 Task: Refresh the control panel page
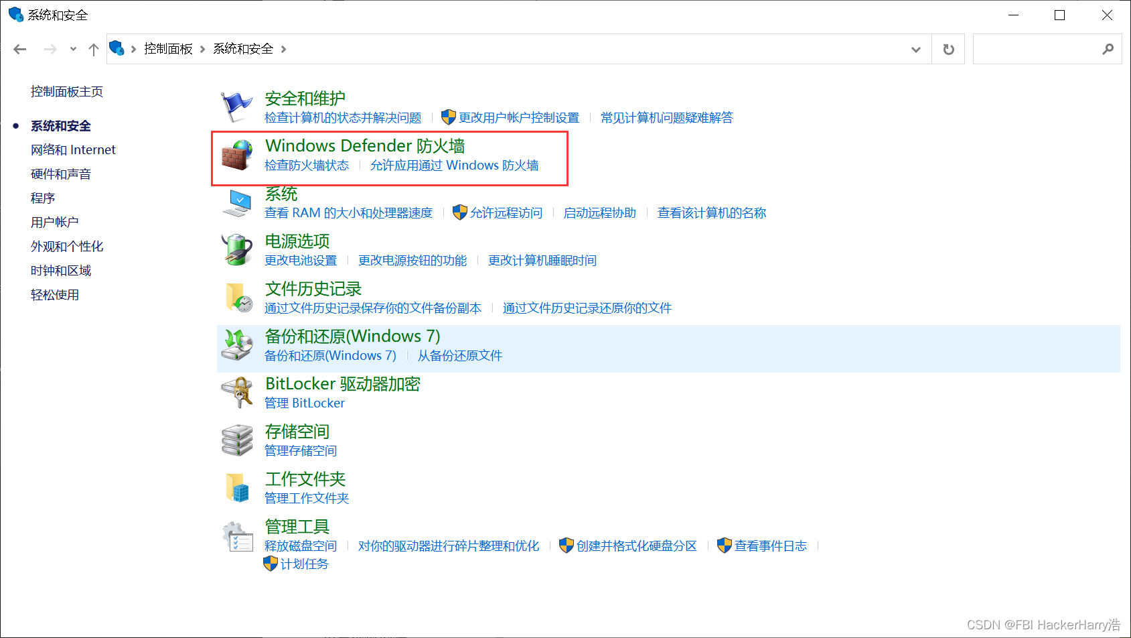(x=948, y=49)
